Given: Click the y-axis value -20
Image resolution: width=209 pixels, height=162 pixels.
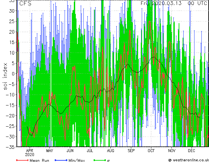Looking at the screenshot, I should point(11,116).
